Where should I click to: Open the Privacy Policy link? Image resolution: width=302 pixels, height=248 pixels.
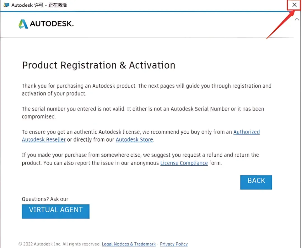click(174, 244)
